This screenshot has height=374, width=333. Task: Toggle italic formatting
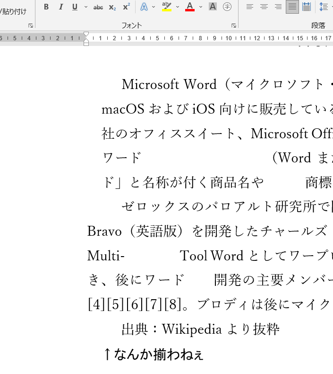(61, 7)
